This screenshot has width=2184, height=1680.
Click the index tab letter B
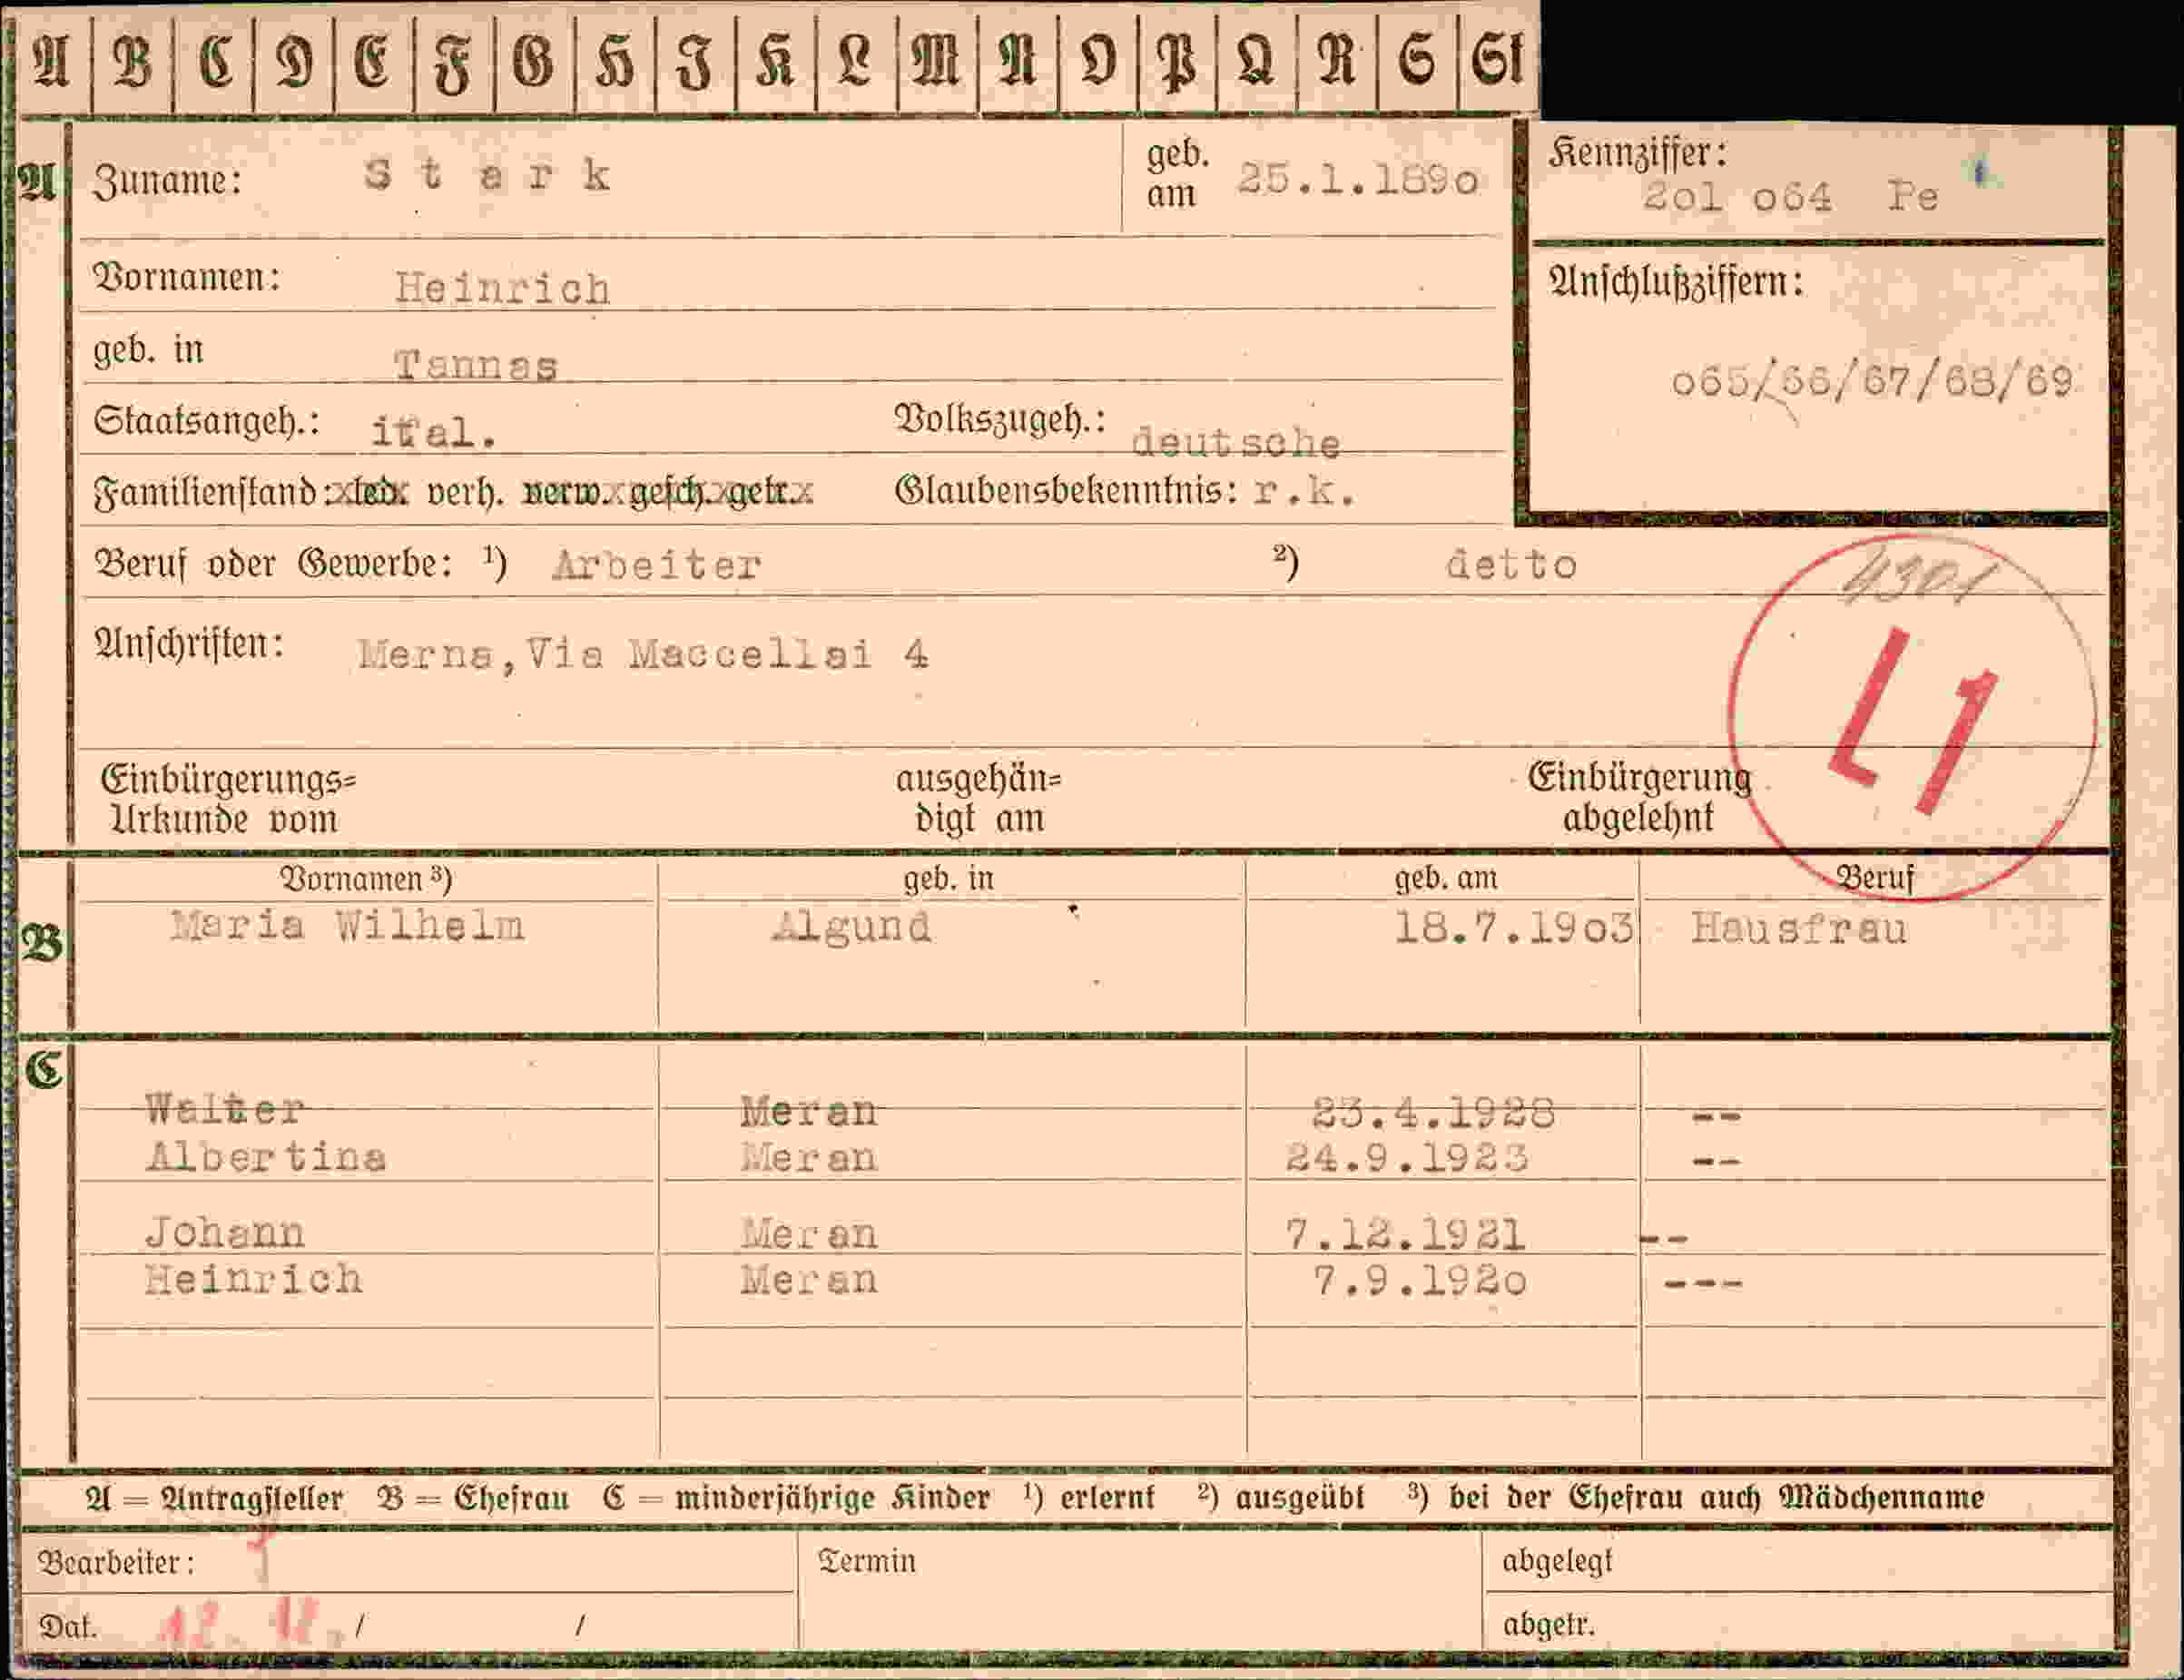[132, 62]
